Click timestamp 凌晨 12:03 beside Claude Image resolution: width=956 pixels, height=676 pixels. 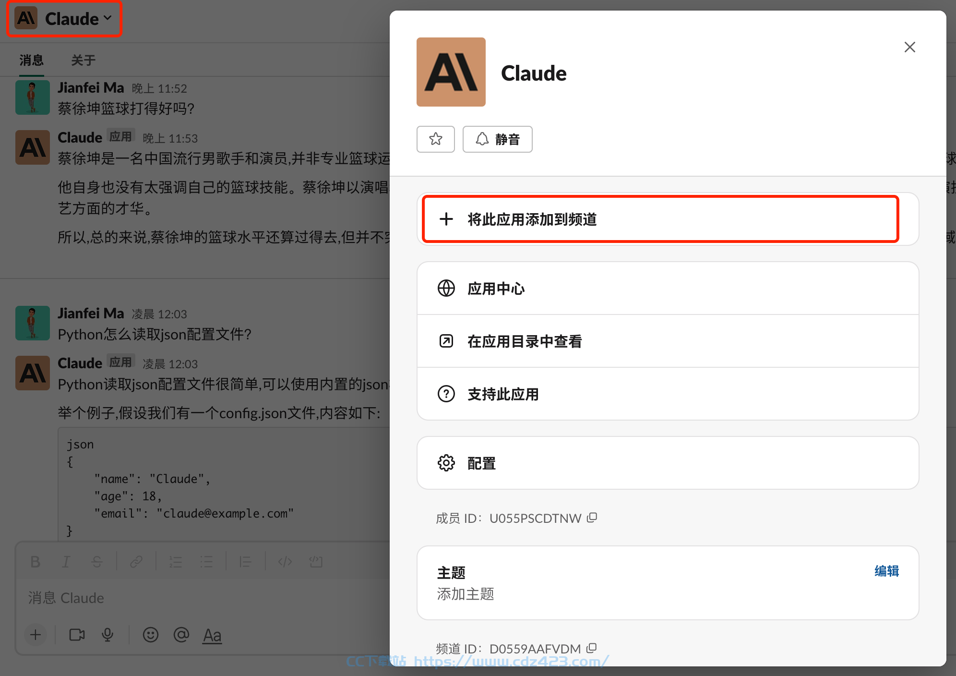(x=170, y=364)
